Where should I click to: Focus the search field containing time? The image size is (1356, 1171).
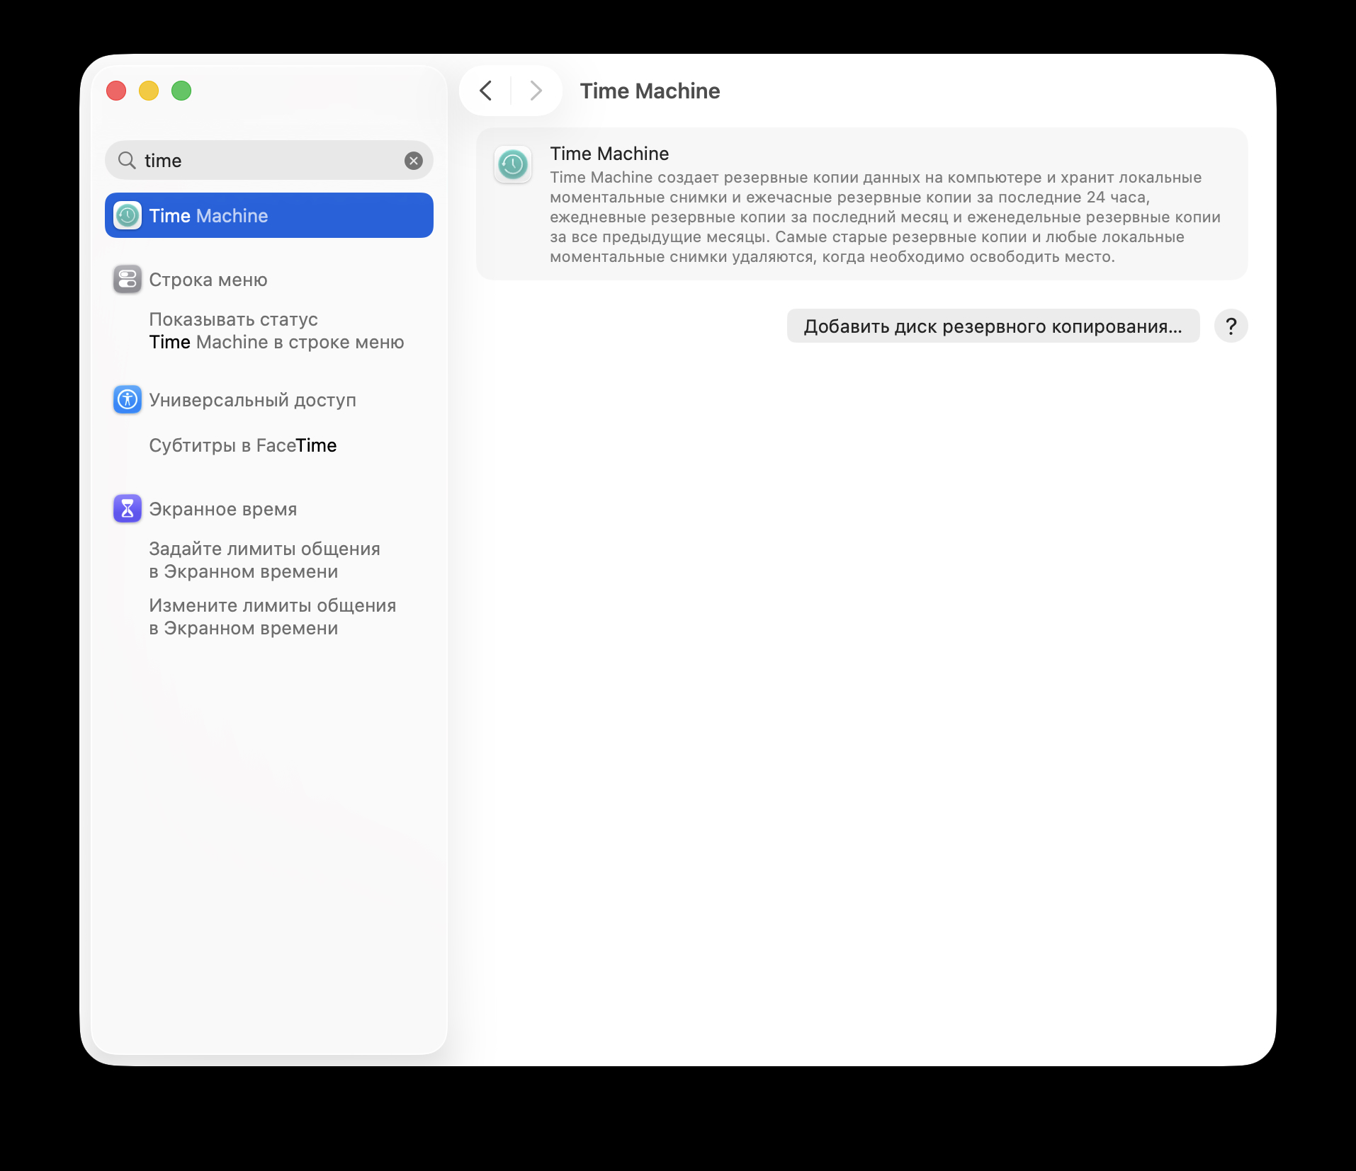[269, 160]
